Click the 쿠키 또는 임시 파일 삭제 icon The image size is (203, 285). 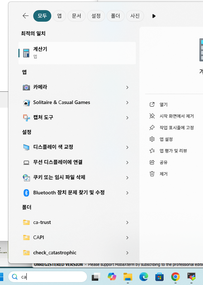[26, 178]
